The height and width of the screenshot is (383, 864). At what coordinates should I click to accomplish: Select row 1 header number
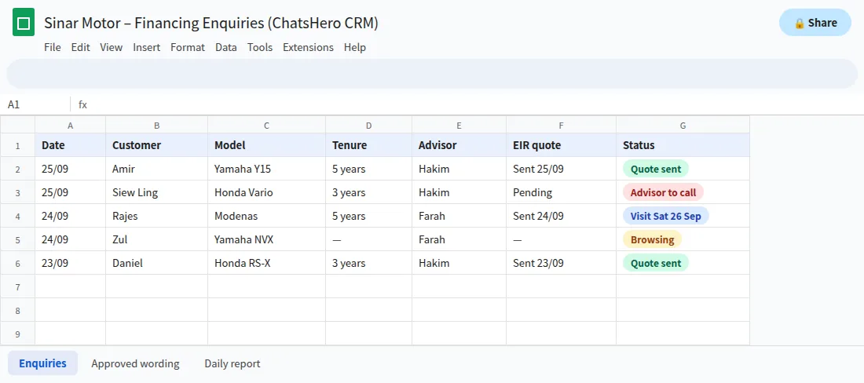pyautogui.click(x=17, y=145)
